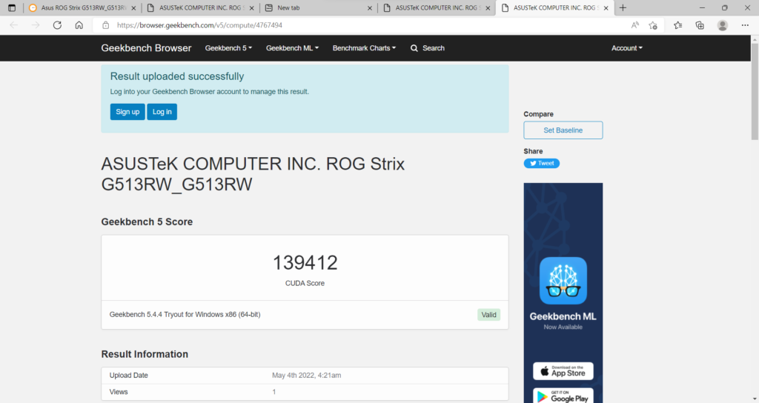Expand the Geekbench 5 dropdown menu

[x=228, y=48]
